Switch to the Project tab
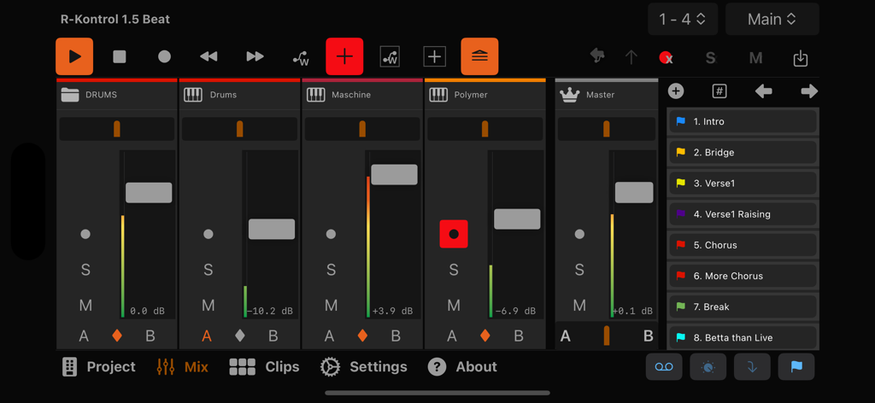The height and width of the screenshot is (403, 875). [x=99, y=367]
